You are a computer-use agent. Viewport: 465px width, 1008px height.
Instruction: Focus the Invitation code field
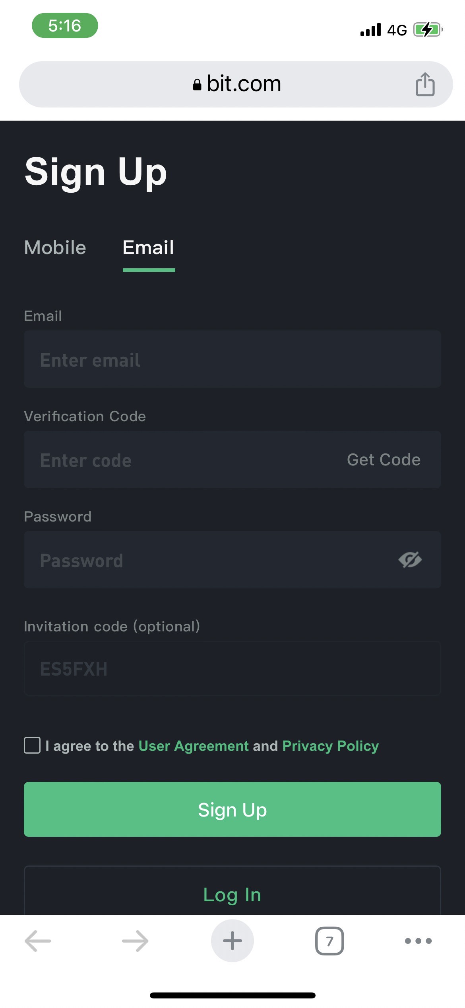(232, 668)
